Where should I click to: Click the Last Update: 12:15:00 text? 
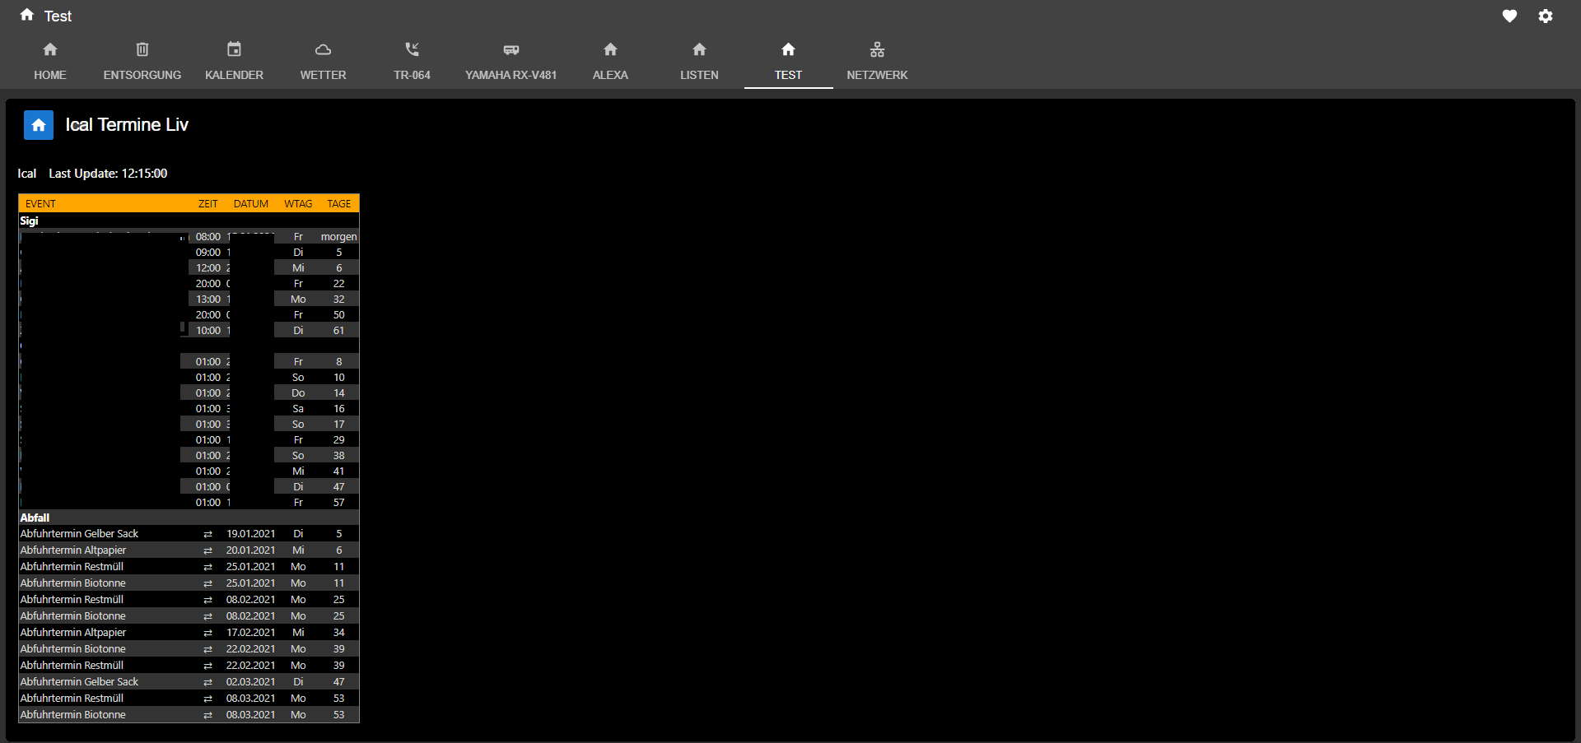(x=108, y=174)
